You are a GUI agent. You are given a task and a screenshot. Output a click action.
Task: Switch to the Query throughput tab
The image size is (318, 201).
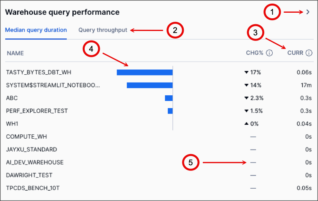[x=103, y=30]
